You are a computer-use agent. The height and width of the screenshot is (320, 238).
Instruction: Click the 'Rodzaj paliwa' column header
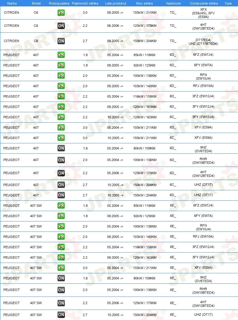tap(59, 3)
